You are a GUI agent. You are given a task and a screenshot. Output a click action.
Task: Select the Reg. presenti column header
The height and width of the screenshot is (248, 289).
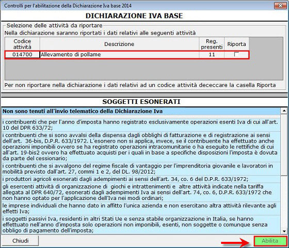[212, 44]
